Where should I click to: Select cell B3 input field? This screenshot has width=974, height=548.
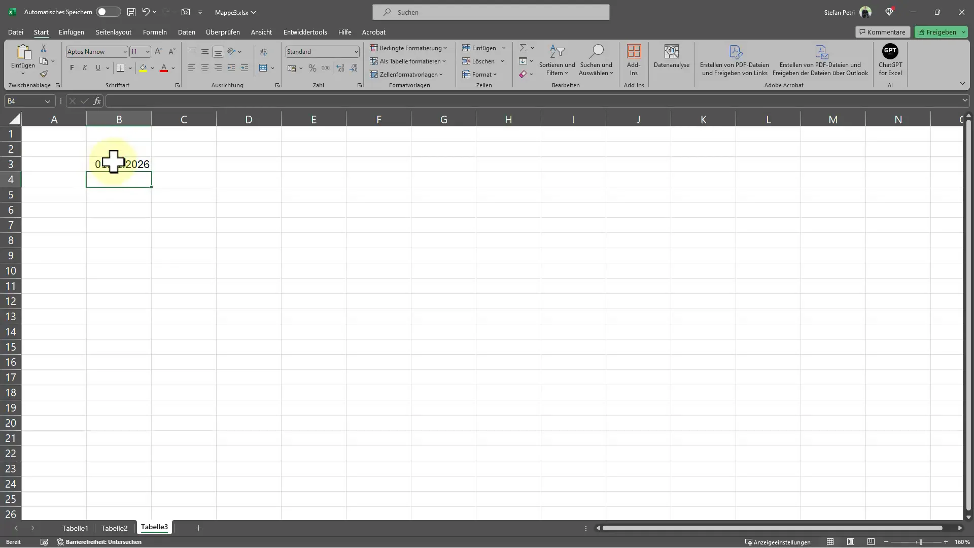119,163
